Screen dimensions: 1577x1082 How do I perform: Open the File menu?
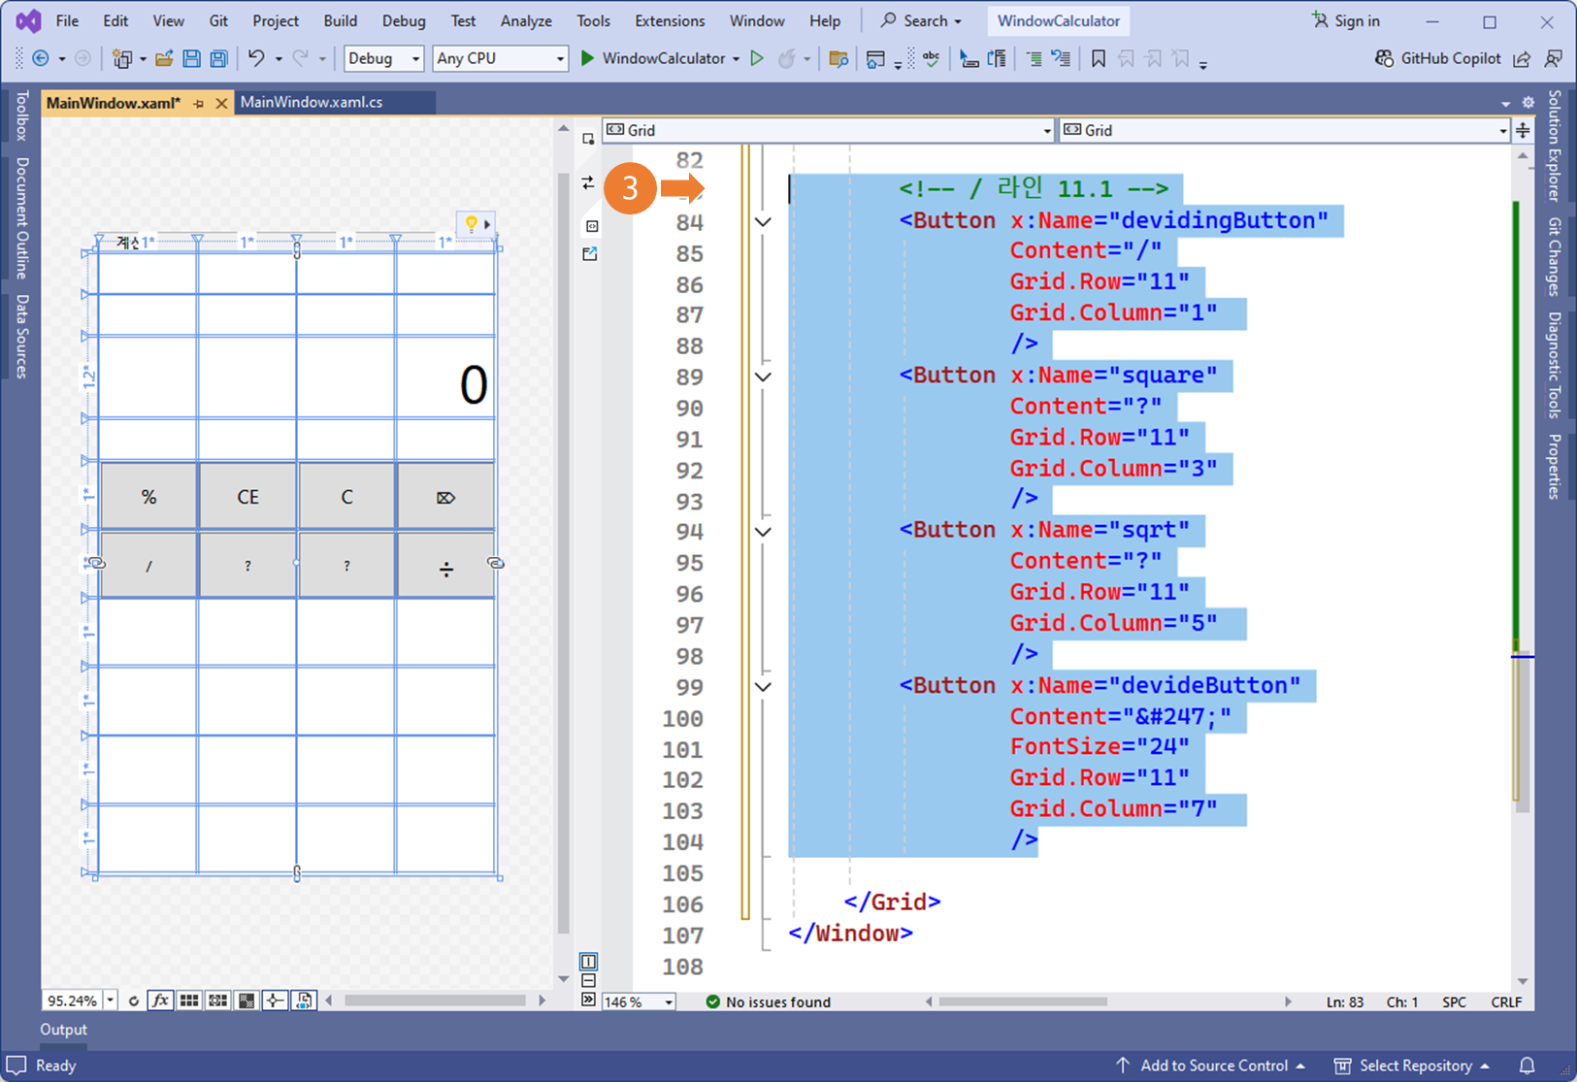[x=67, y=20]
